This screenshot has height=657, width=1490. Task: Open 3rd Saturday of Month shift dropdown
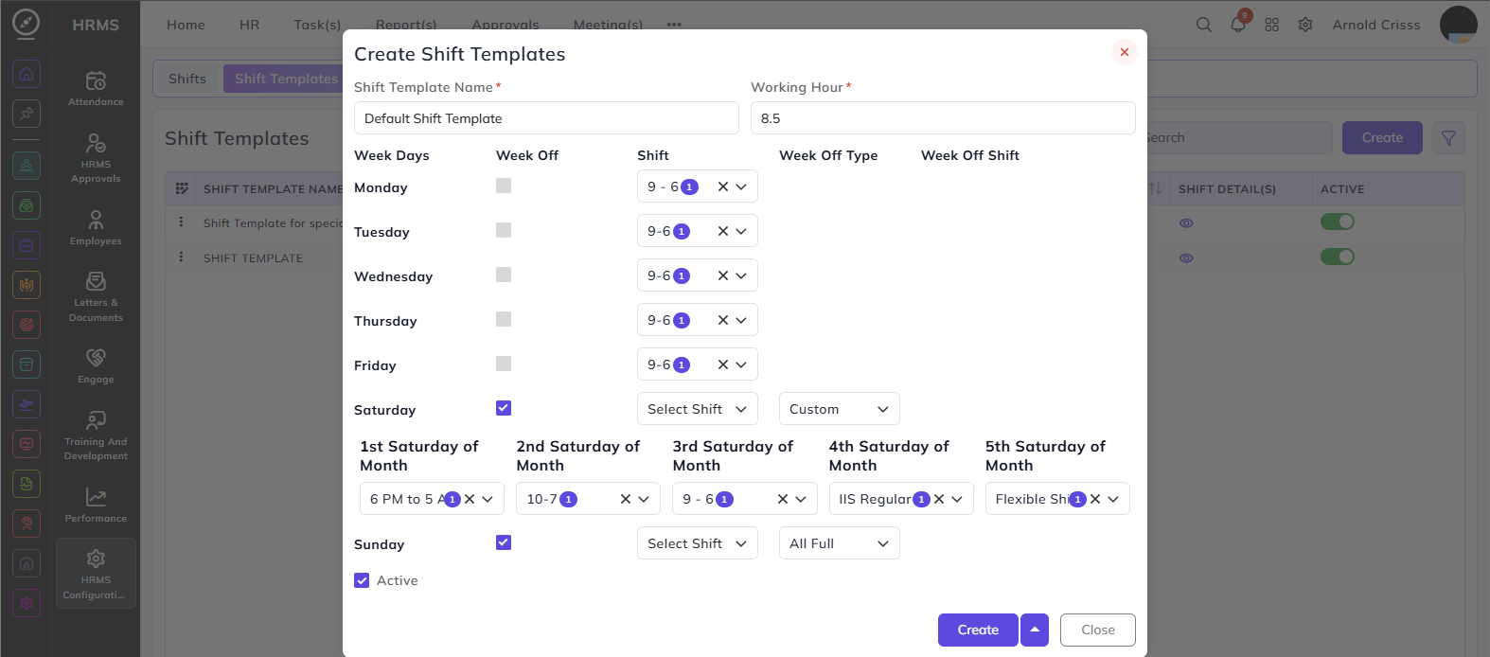745,499
